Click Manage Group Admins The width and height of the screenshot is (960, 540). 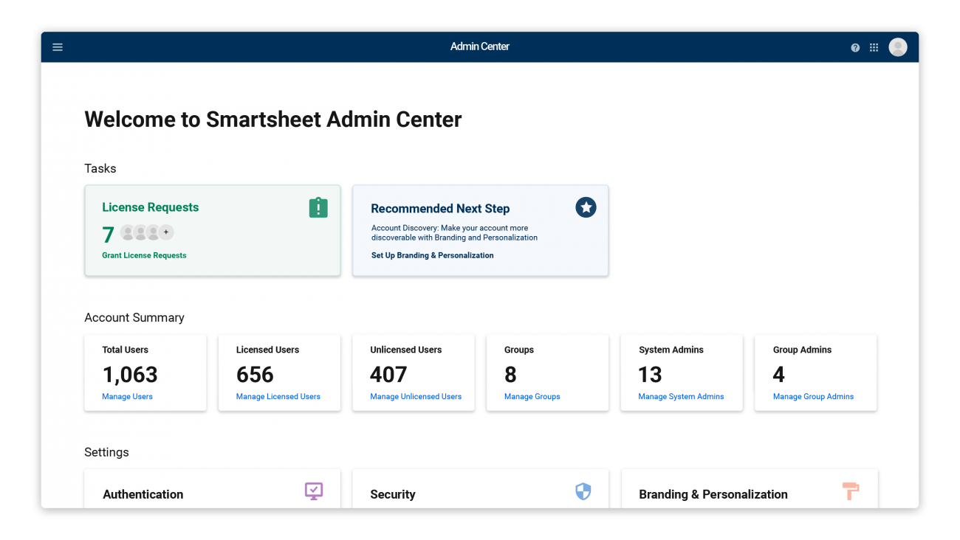coord(813,396)
